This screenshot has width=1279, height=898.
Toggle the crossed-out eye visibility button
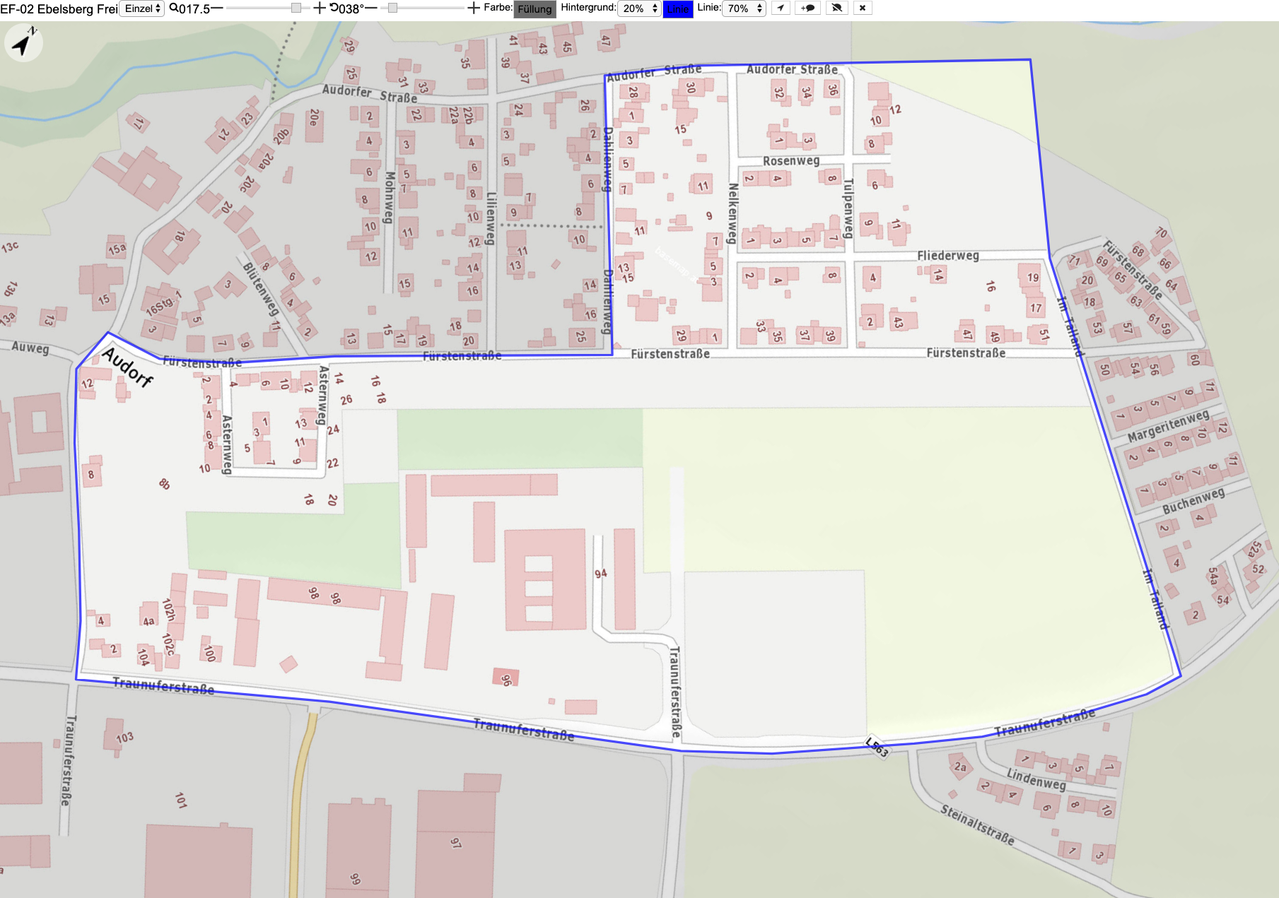coord(836,8)
